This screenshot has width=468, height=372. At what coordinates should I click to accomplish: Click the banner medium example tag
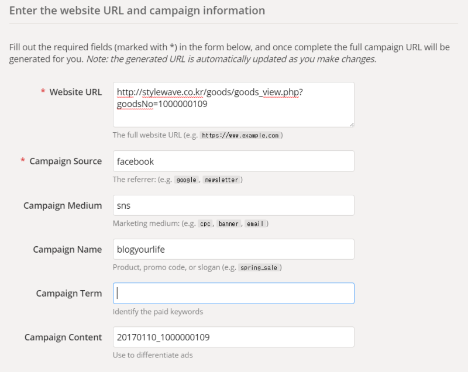[x=229, y=223]
